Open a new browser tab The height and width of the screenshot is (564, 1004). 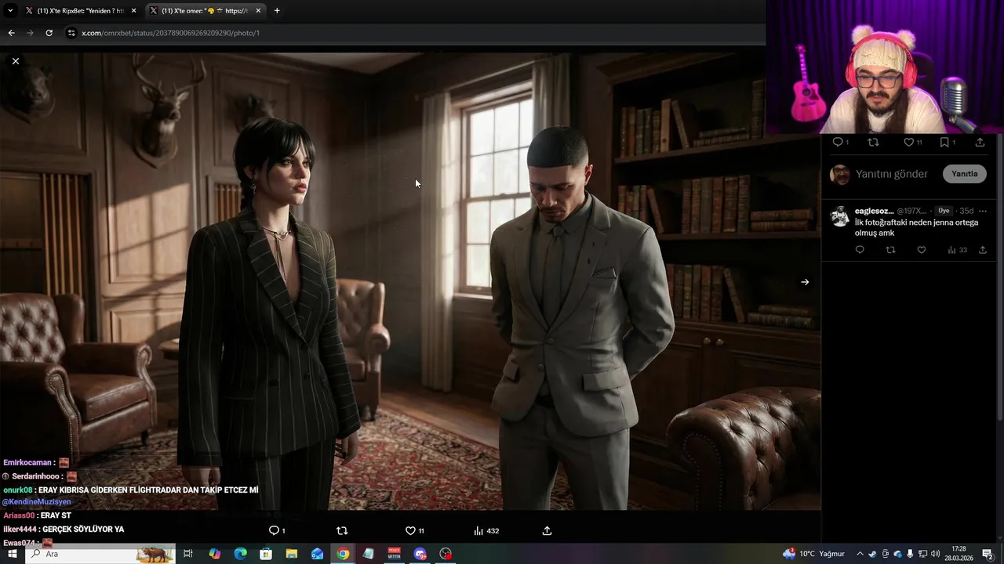[x=277, y=11]
